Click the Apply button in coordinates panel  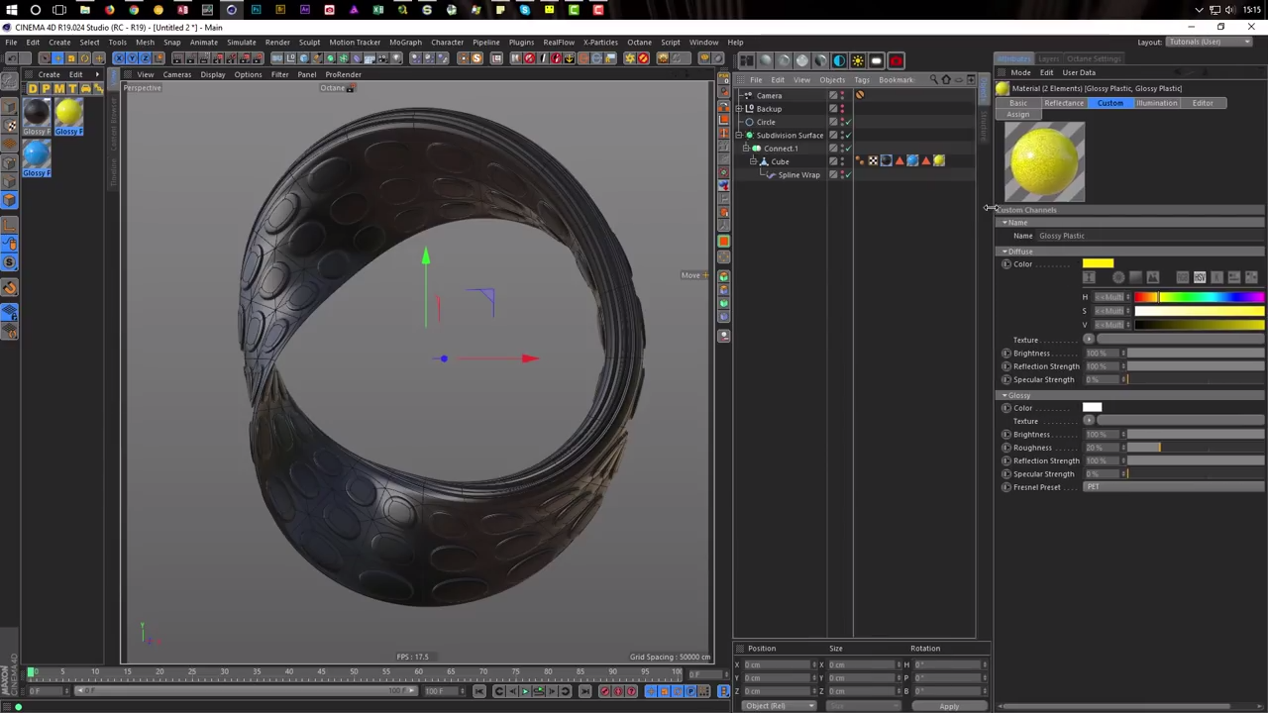(x=948, y=706)
